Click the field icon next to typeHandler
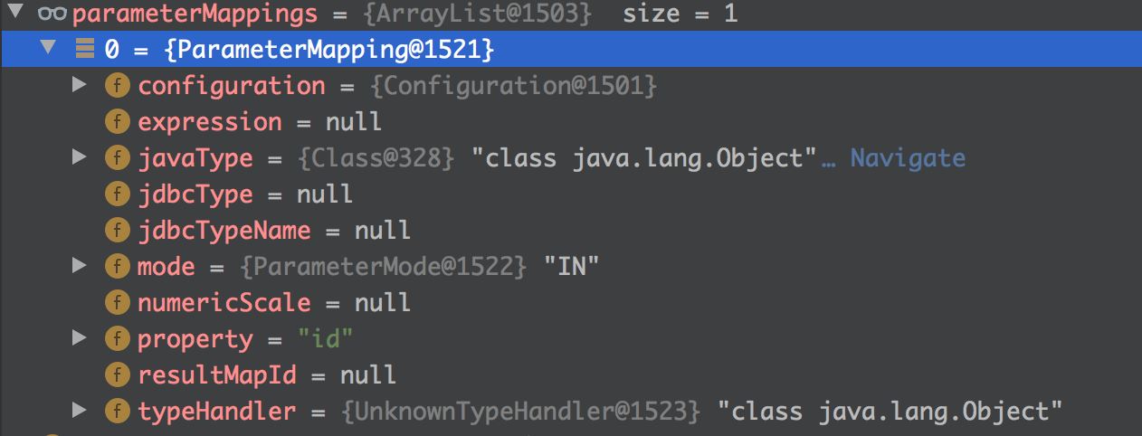Image resolution: width=1142 pixels, height=436 pixels. (x=117, y=412)
